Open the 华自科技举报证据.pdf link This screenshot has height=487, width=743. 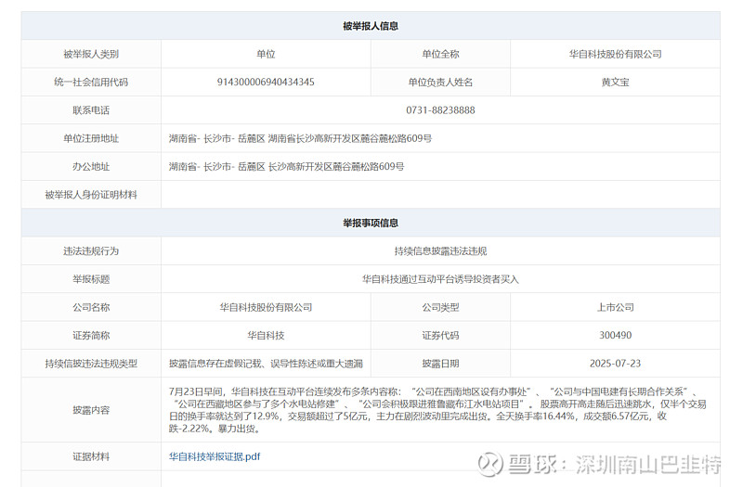pos(215,456)
